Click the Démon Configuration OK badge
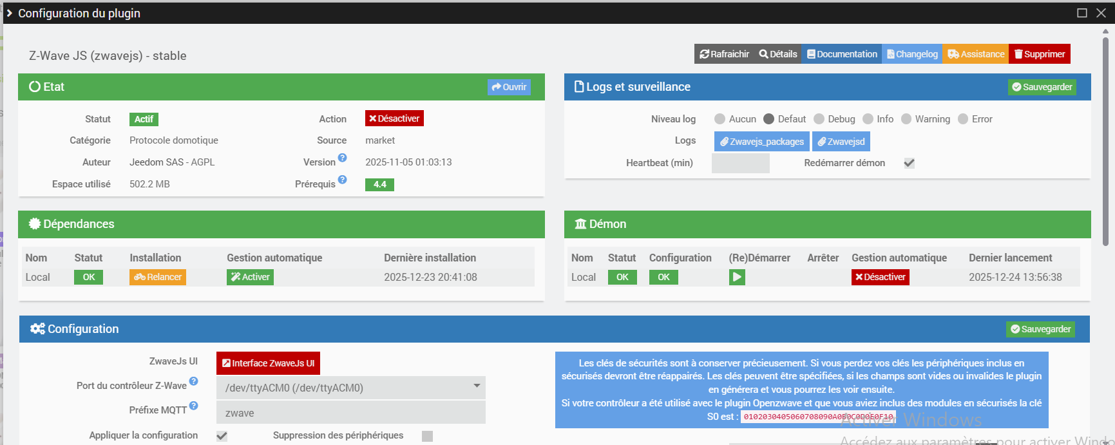 (663, 277)
